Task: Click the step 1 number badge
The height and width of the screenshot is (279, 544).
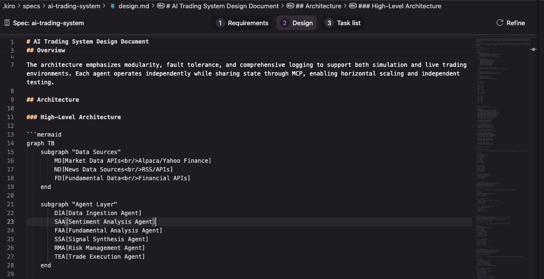Action: point(220,23)
